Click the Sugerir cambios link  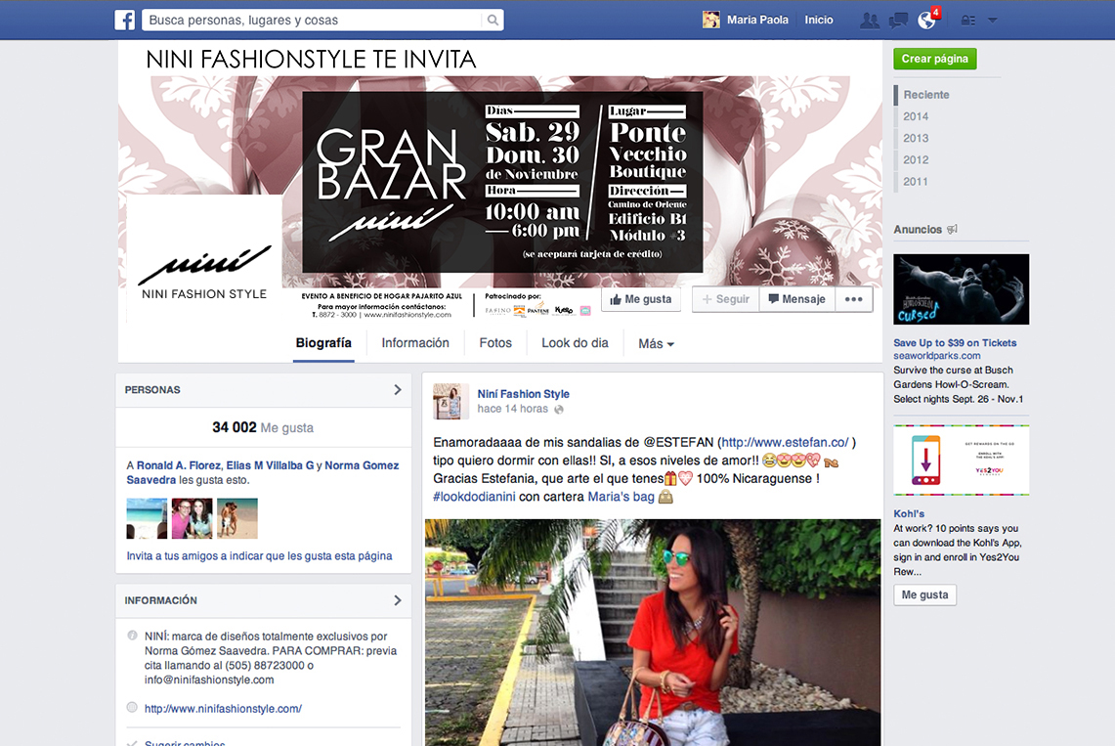(x=185, y=742)
